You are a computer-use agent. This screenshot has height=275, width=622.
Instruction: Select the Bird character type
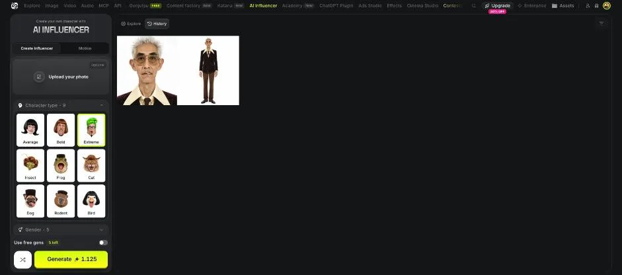click(91, 201)
